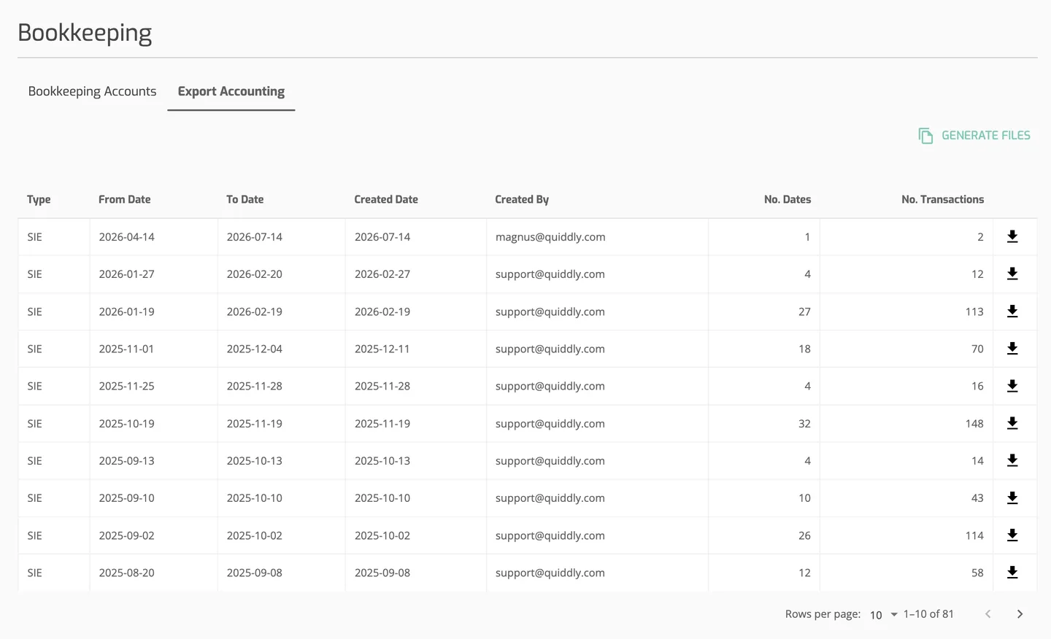Download the export created 2025-11-28
Screen dimensions: 1051x639
(x=1012, y=386)
